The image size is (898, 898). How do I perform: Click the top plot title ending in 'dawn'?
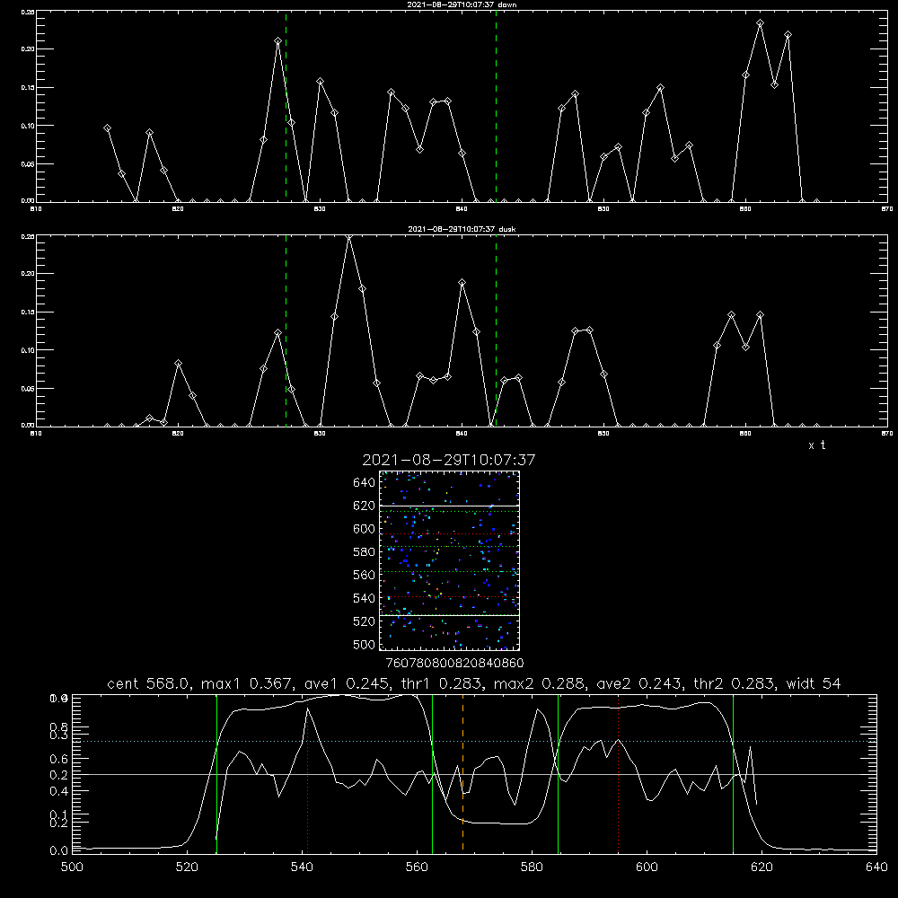pyautogui.click(x=462, y=4)
